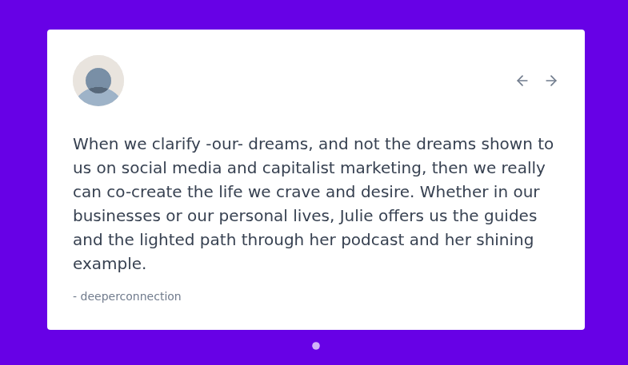Click the word "podcast" in the testimonial
Viewport: 628px width, 365px height.
438,240
